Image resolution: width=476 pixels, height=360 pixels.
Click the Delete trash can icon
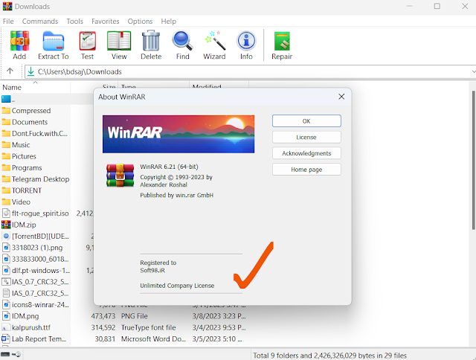click(151, 41)
